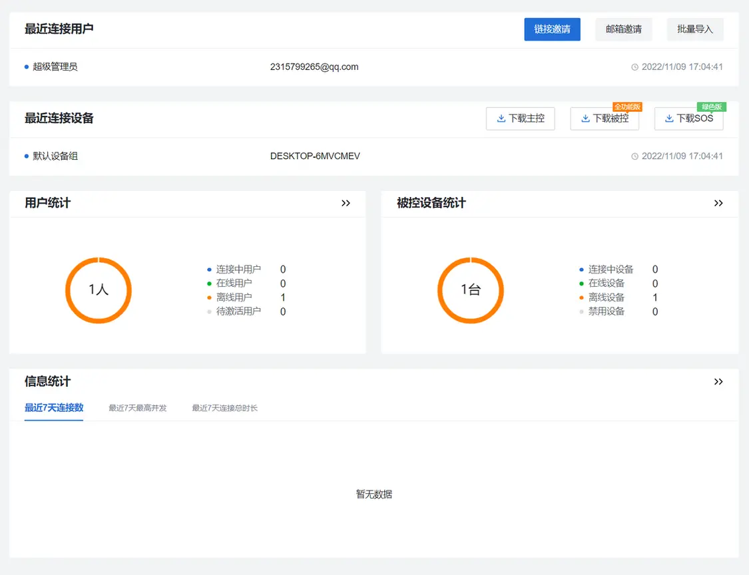Click download icon on 下载主控
The height and width of the screenshot is (575, 749).
[501, 118]
